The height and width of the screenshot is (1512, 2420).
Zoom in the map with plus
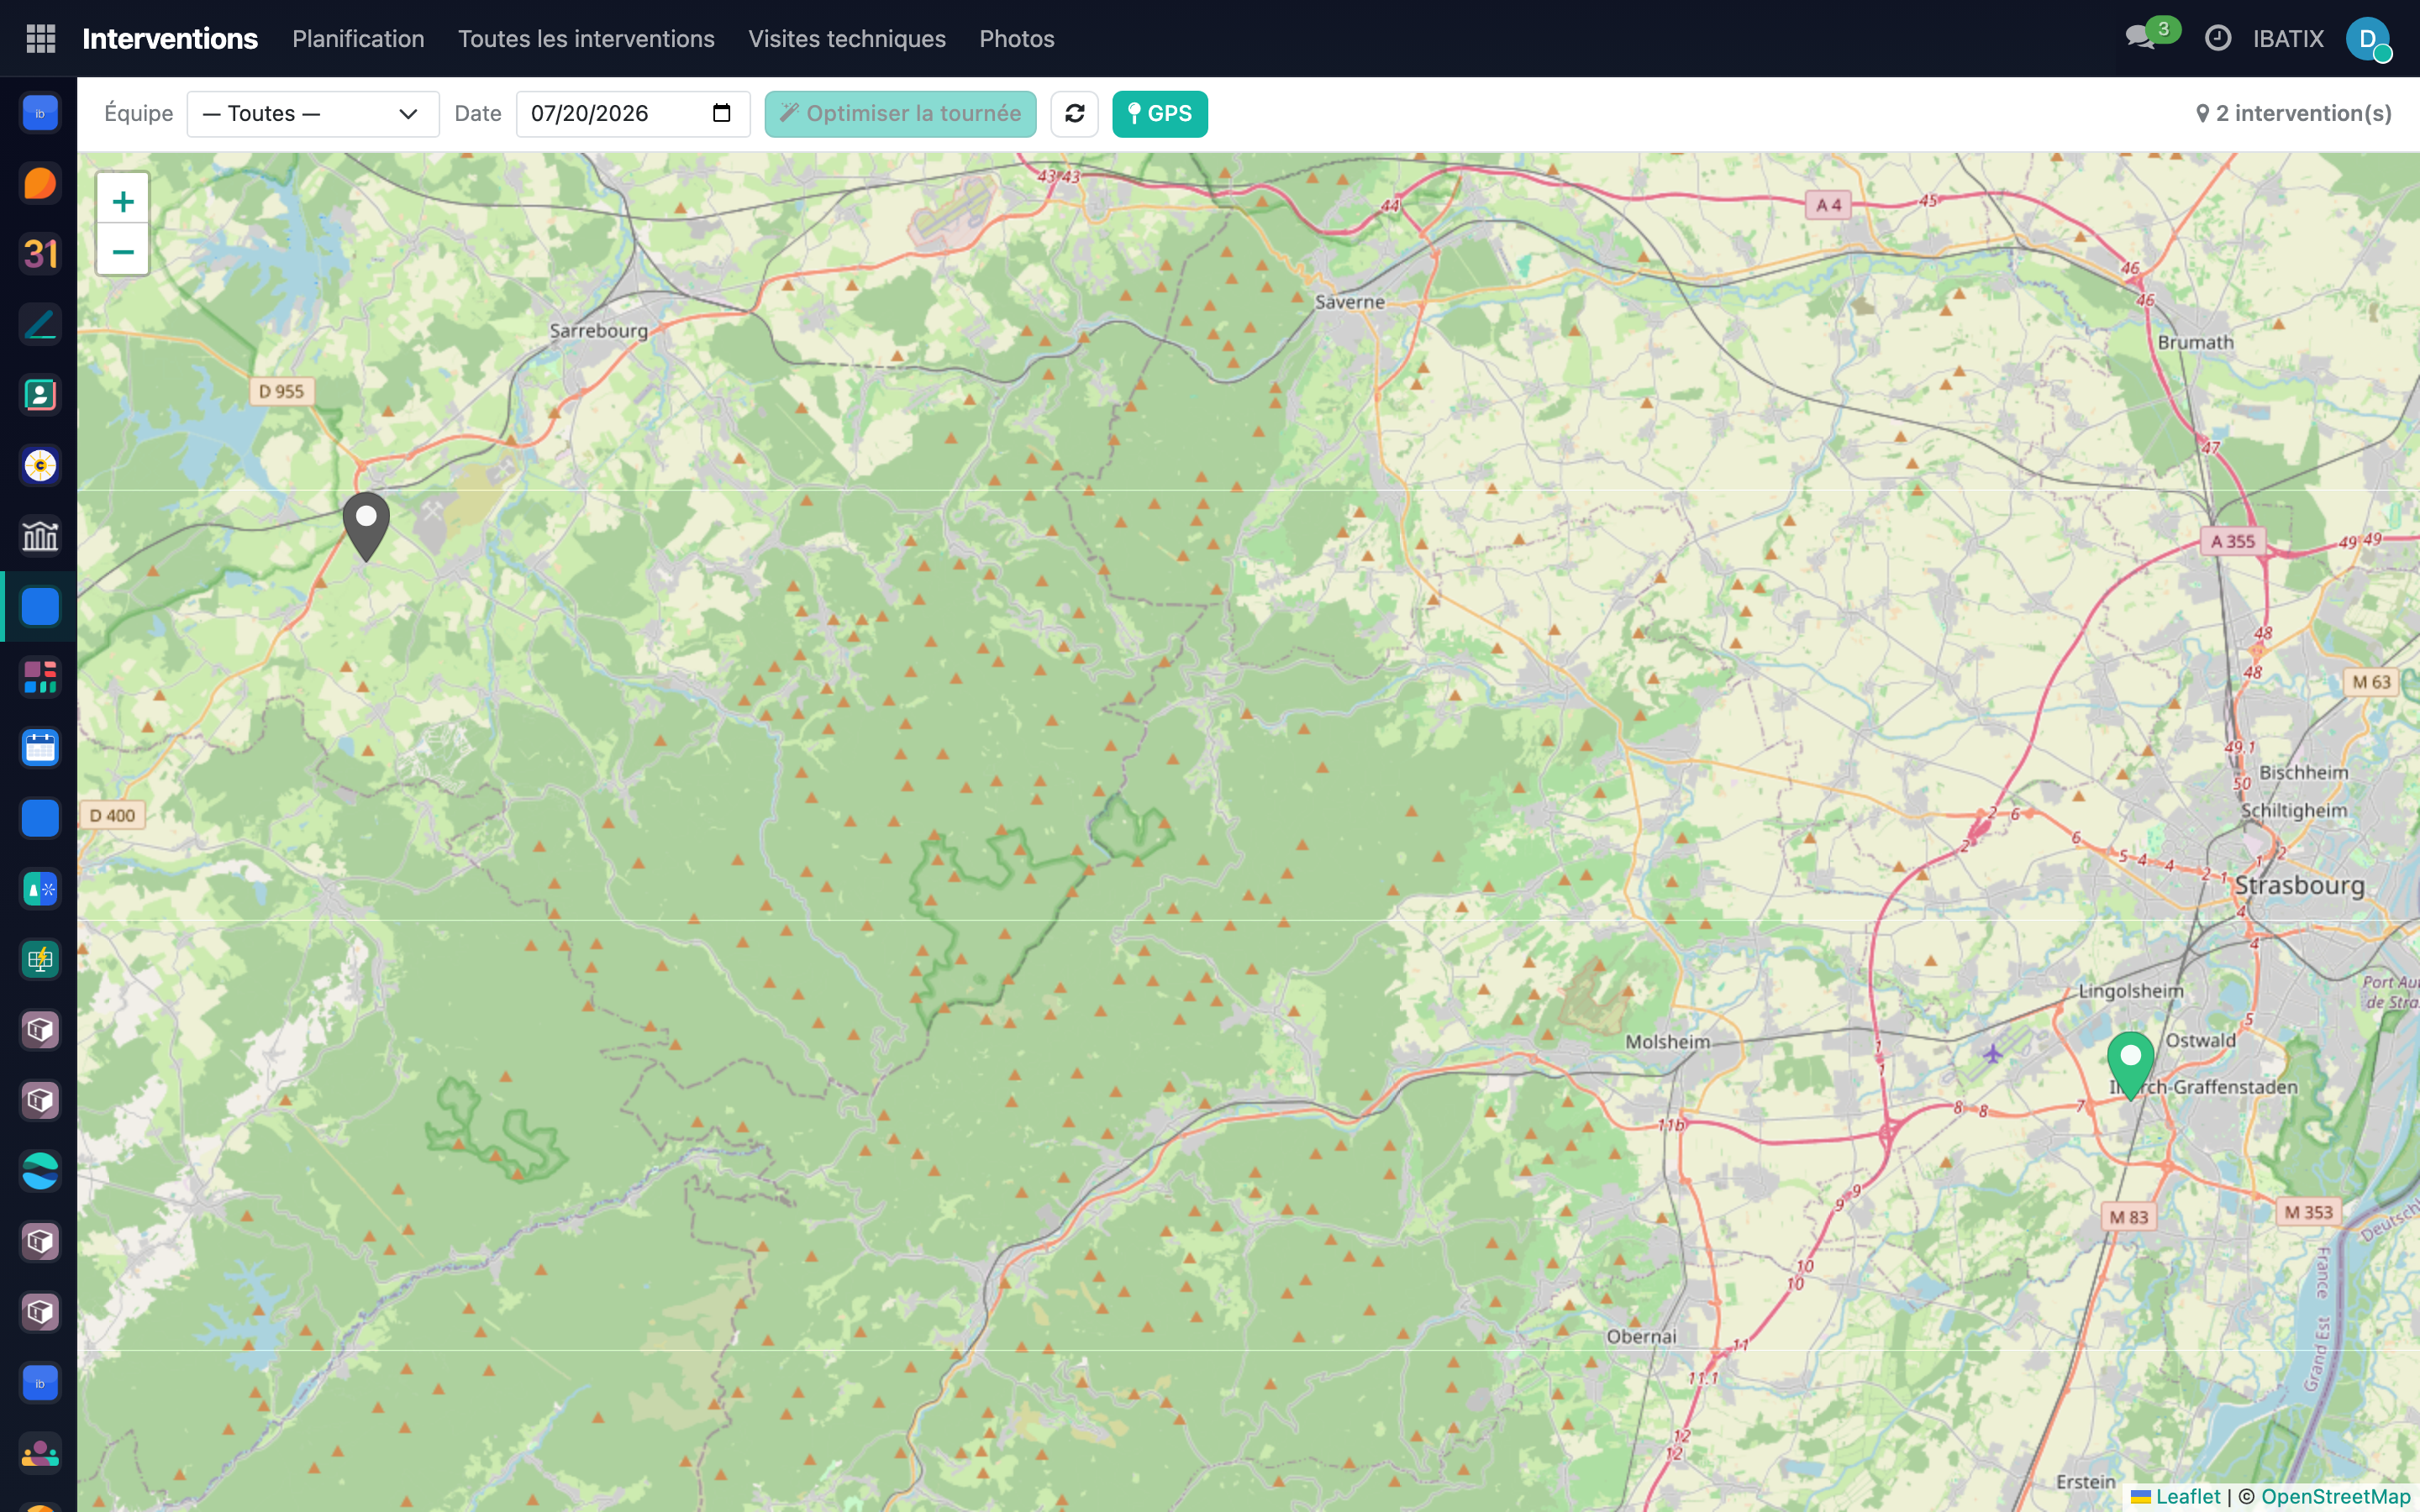coord(123,201)
